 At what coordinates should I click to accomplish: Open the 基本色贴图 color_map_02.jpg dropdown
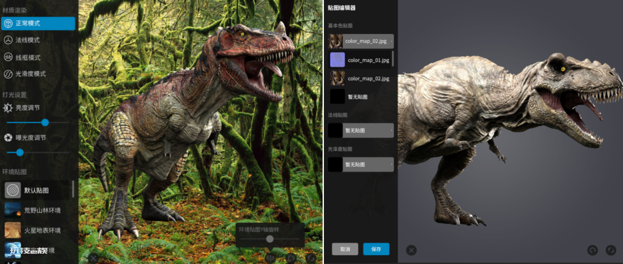361,41
